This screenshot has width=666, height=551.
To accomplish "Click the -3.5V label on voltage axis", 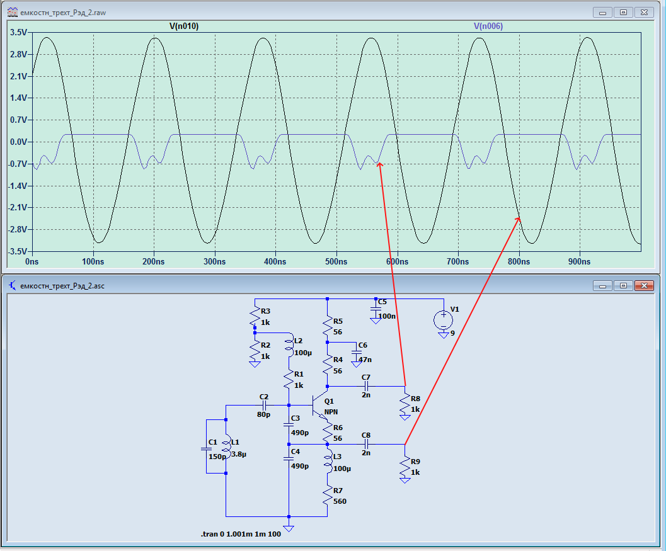I will (17, 251).
